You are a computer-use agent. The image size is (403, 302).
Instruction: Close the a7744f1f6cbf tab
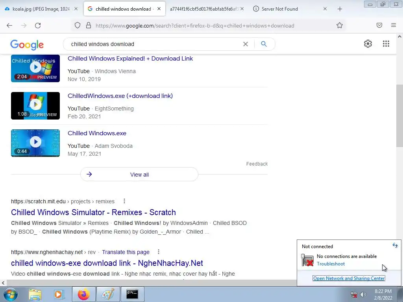(242, 9)
